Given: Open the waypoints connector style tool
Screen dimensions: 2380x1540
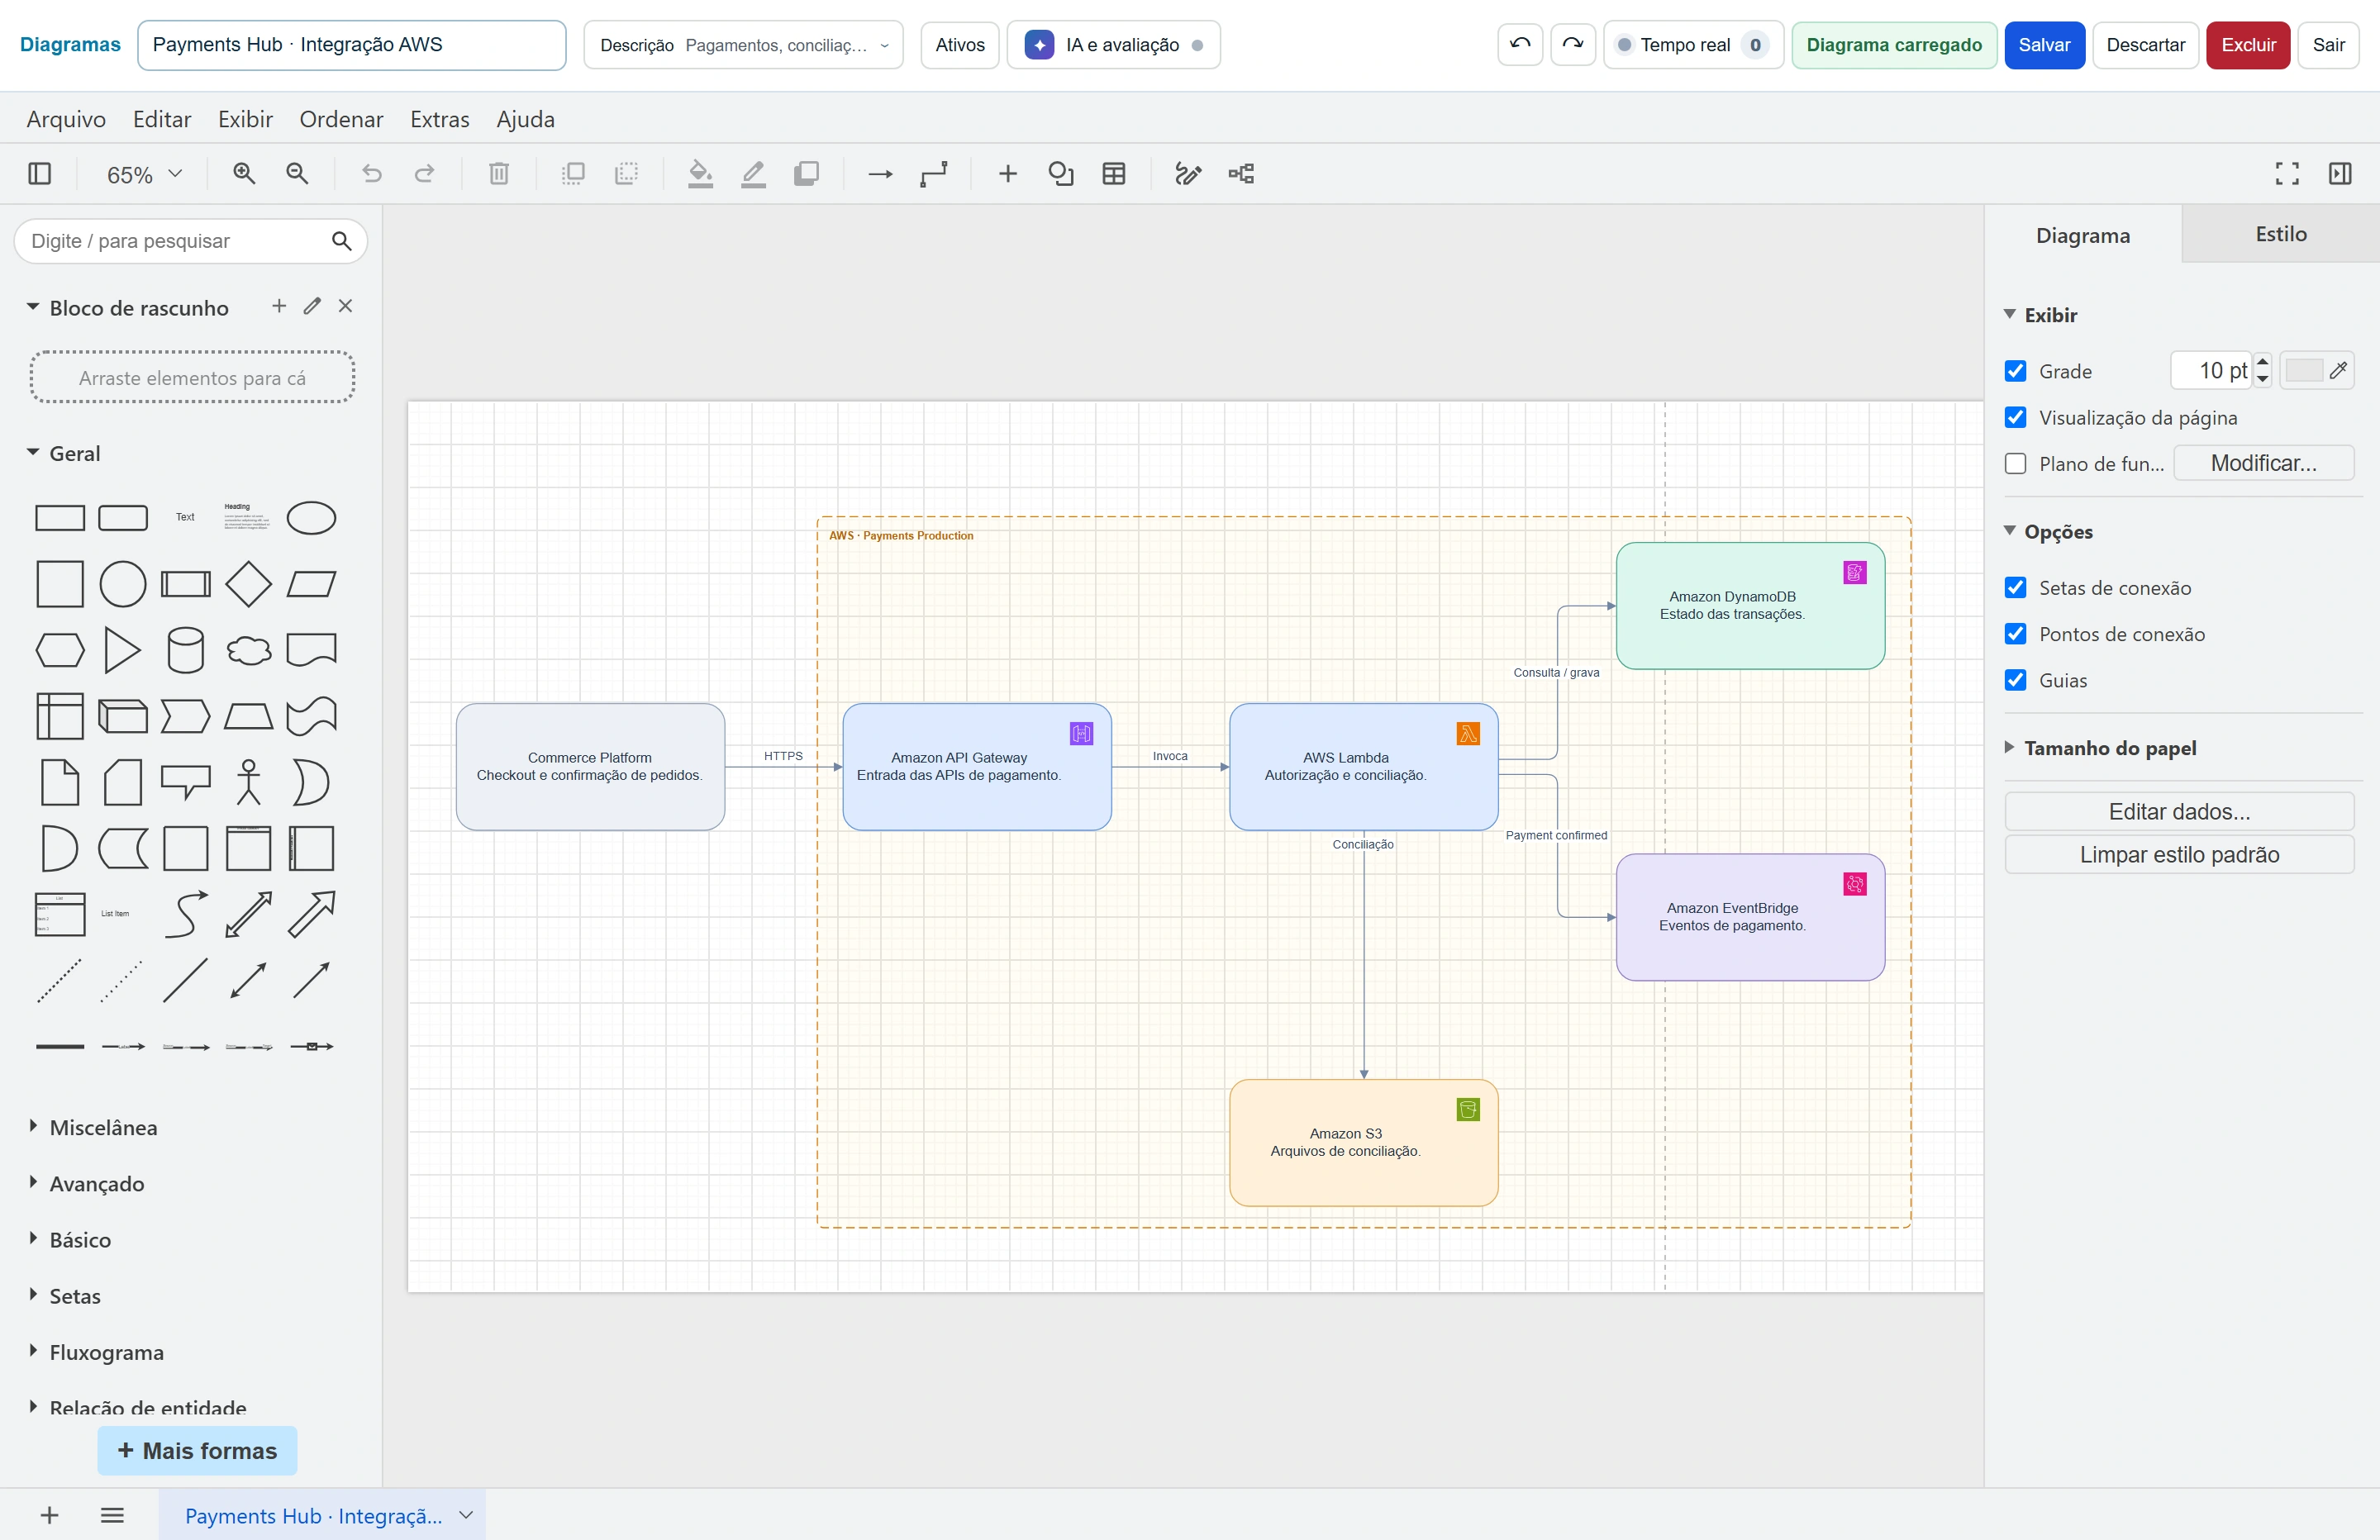Looking at the screenshot, I should click(x=934, y=174).
